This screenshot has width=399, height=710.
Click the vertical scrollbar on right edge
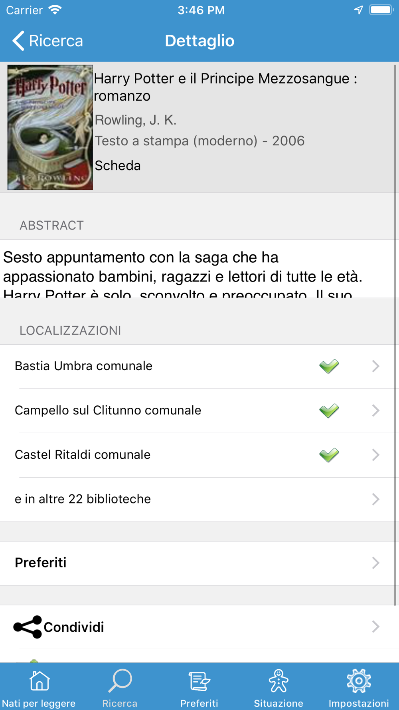point(395,335)
